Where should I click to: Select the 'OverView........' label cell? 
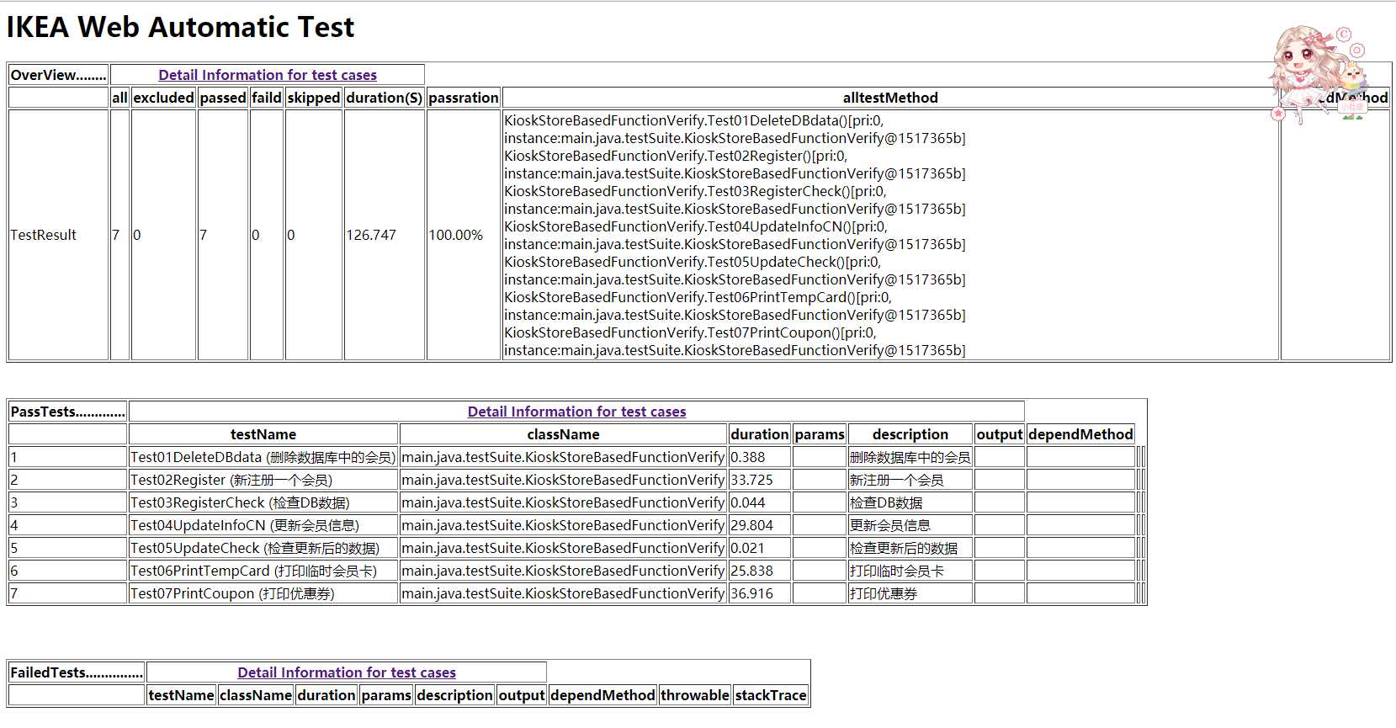point(58,75)
